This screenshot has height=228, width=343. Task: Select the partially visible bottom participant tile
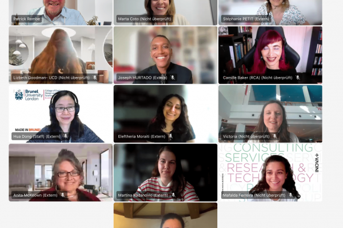pyautogui.click(x=165, y=215)
